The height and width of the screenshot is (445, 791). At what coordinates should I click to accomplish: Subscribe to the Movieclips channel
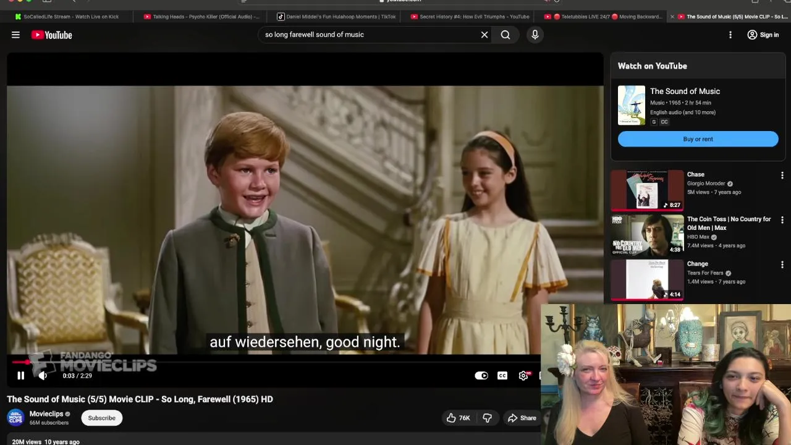(x=101, y=418)
